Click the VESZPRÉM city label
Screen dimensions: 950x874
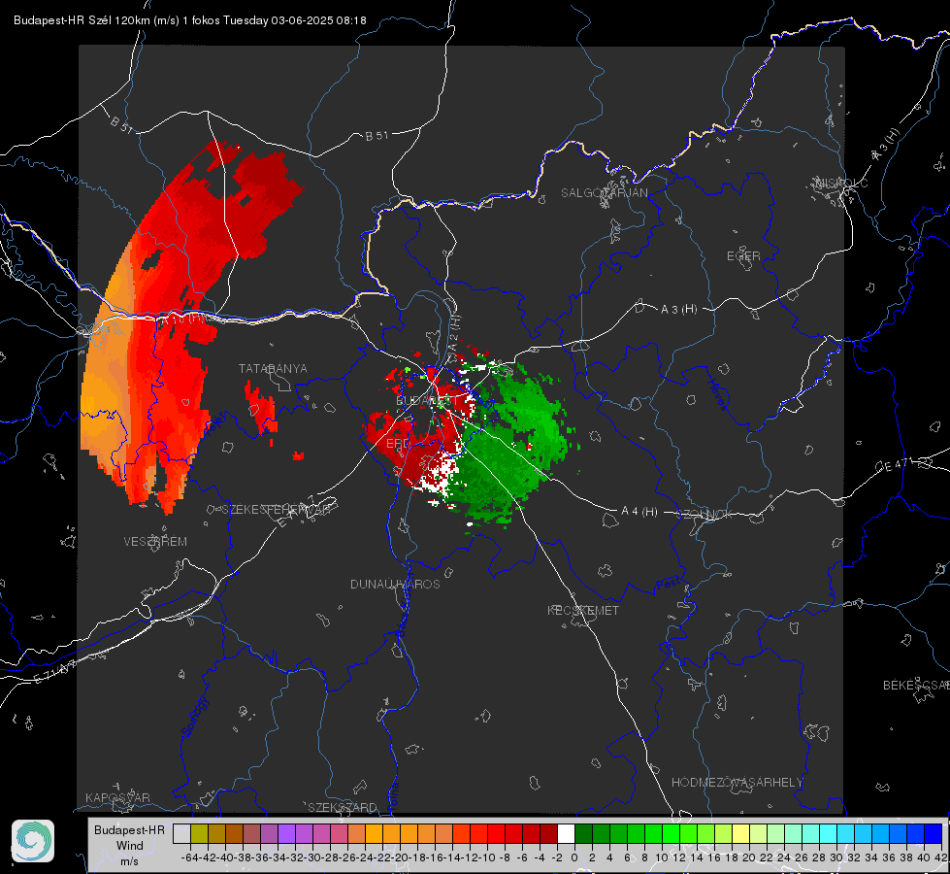155,541
